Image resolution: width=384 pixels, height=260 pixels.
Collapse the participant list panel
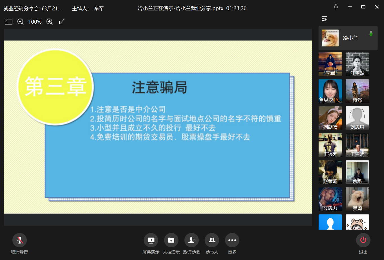click(325, 19)
